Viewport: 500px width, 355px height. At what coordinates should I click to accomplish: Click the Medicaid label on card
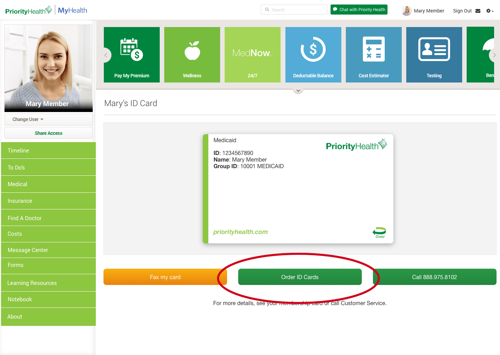coord(225,140)
